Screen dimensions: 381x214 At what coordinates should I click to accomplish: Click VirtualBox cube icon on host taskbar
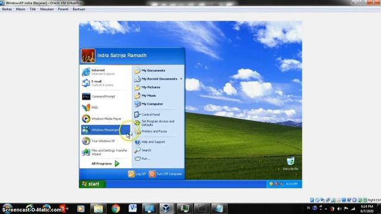166,209
